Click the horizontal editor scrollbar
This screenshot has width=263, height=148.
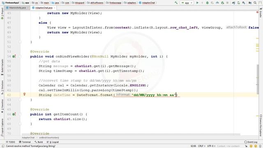(x=131, y=134)
